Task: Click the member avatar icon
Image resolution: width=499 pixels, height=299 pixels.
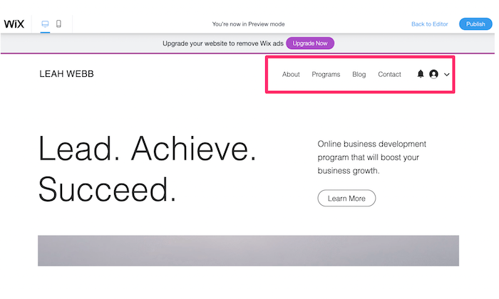Action: tap(433, 74)
